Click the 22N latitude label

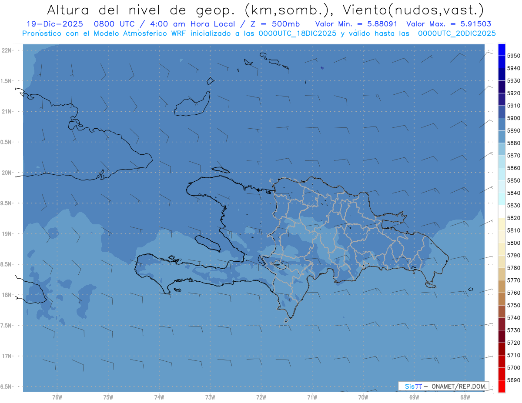pyautogui.click(x=7, y=50)
